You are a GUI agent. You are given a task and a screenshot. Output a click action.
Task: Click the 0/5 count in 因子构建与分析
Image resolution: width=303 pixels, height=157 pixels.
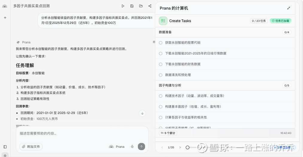(x=287, y=85)
